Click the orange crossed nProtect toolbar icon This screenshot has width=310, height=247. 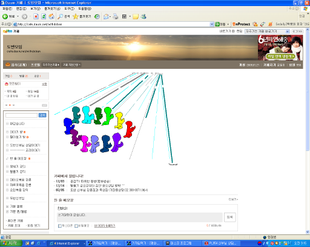click(270, 24)
